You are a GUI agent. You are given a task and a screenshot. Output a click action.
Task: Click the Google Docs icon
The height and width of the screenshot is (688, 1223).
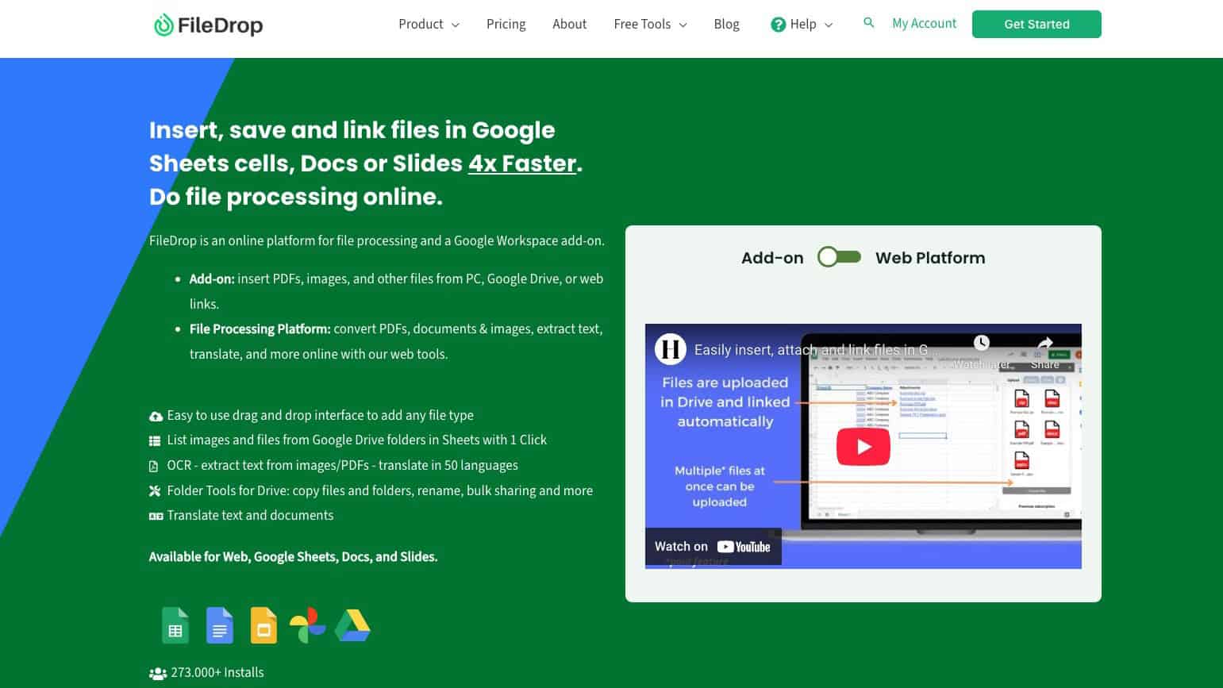[219, 625]
